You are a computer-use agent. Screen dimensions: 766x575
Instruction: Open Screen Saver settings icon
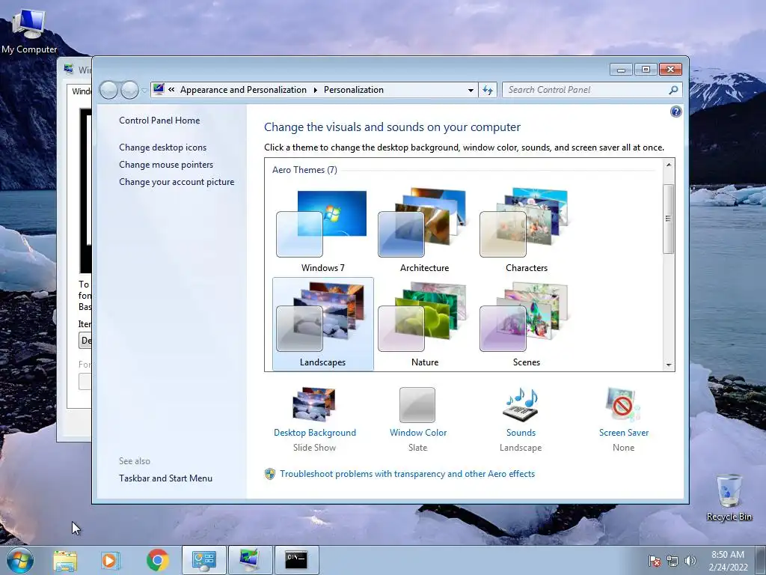click(x=623, y=404)
